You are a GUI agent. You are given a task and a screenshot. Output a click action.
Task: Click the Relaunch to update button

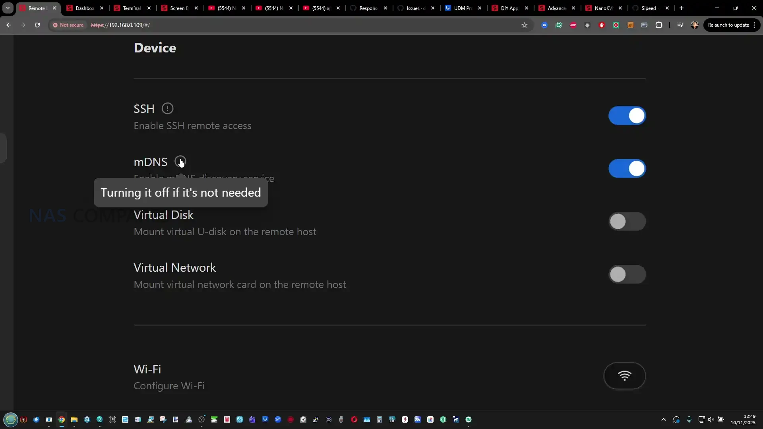[x=728, y=25]
